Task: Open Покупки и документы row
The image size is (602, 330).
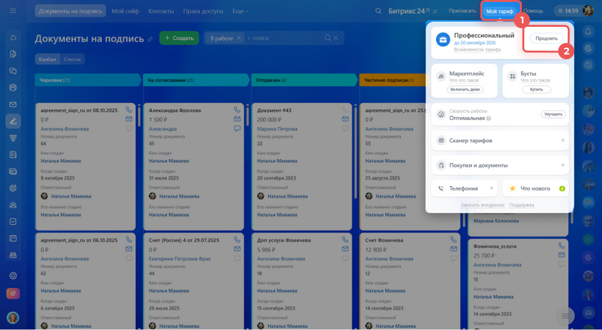Action: tap(499, 165)
